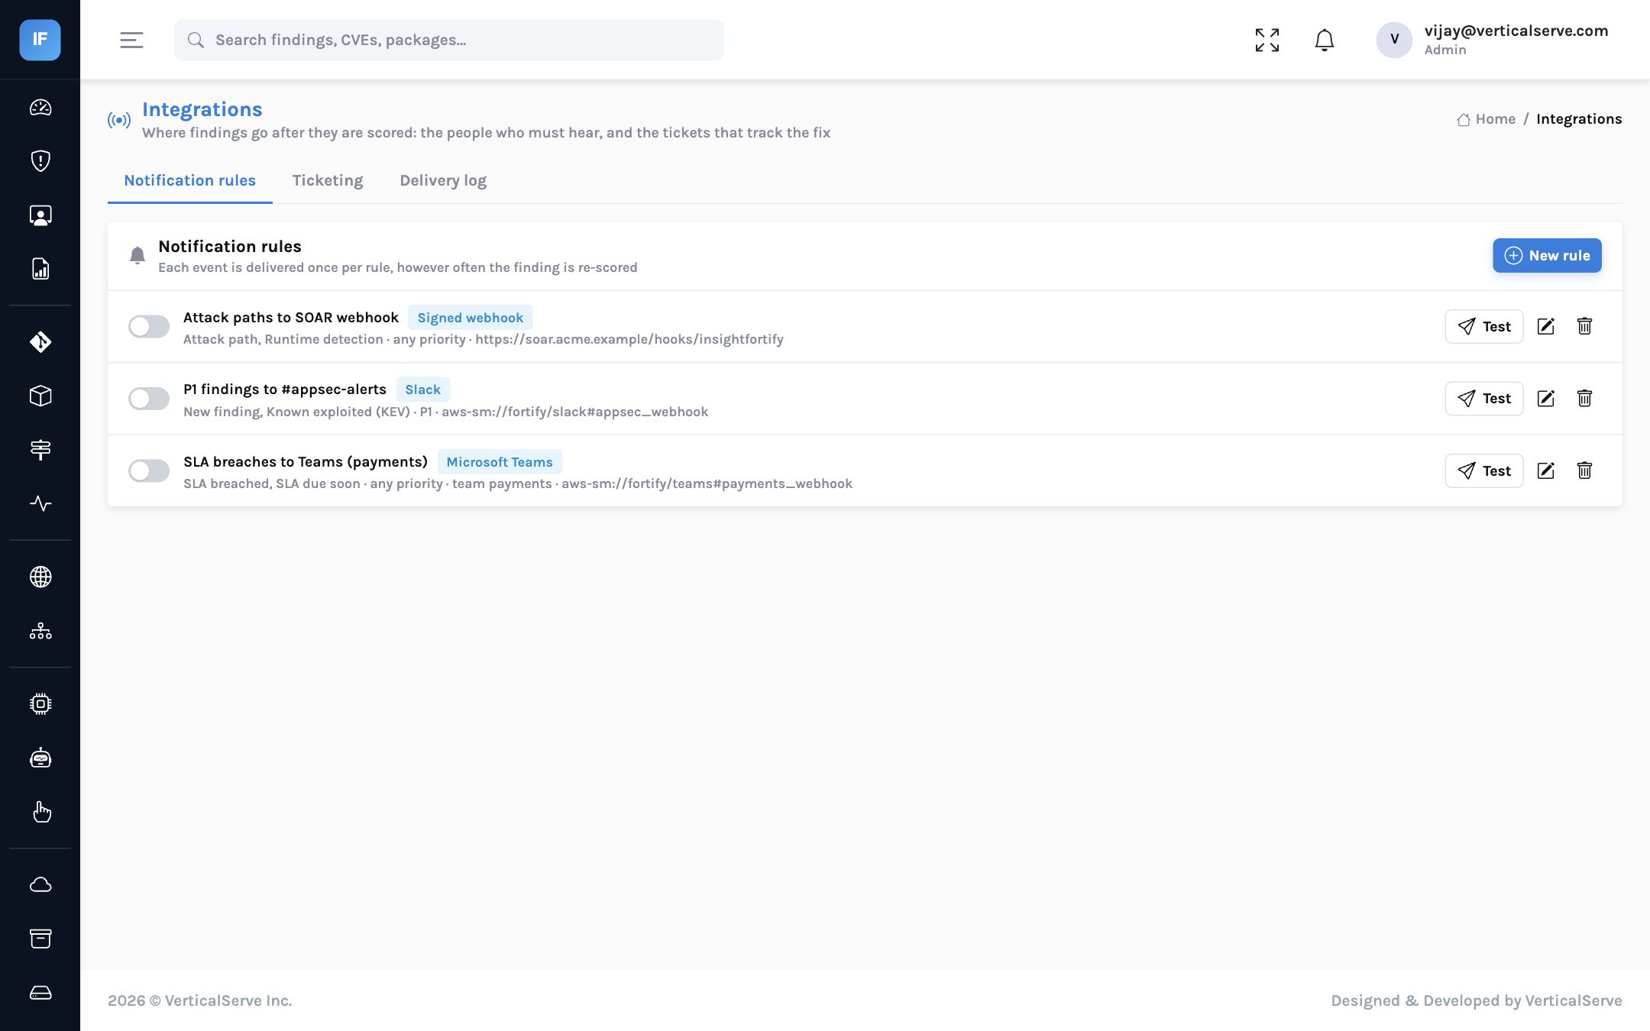
Task: Open the dashboard gauge sidebar icon
Action: (x=40, y=108)
